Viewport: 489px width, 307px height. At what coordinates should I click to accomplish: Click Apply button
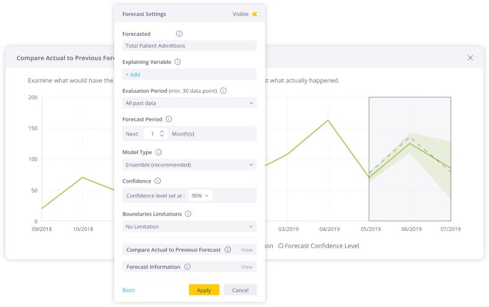tap(204, 290)
